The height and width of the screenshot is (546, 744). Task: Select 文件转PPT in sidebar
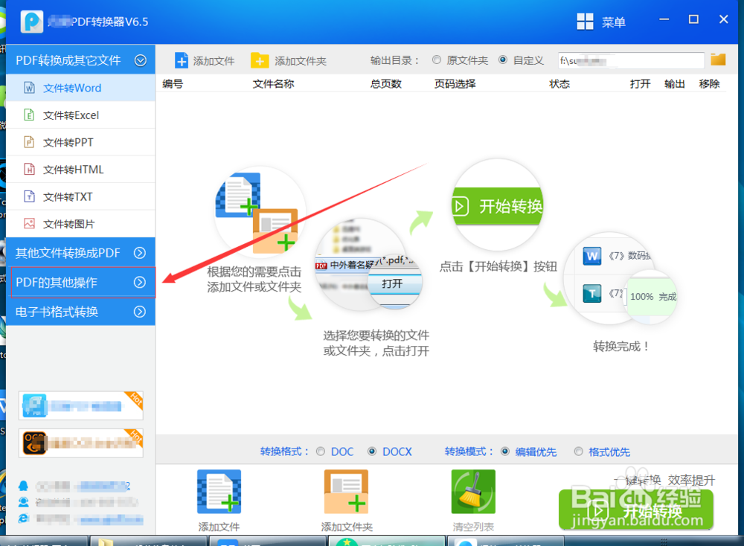point(80,142)
